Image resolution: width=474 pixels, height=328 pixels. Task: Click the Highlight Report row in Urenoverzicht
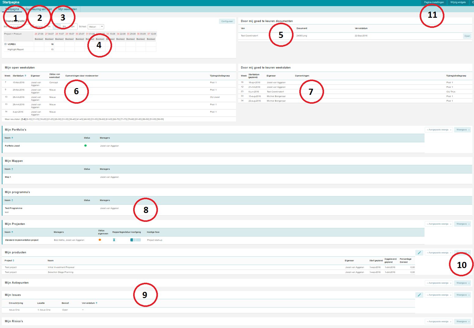point(16,50)
